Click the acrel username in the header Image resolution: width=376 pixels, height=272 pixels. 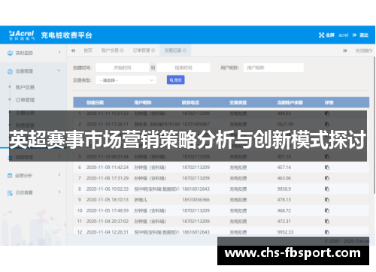tap(343, 35)
